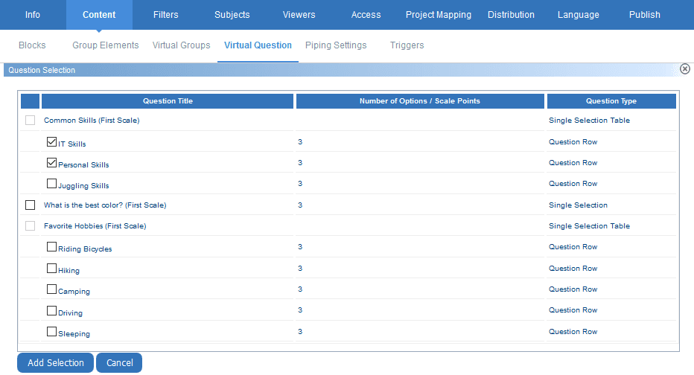The height and width of the screenshot is (375, 694).
Task: Click the Question Title column header
Action: click(168, 101)
